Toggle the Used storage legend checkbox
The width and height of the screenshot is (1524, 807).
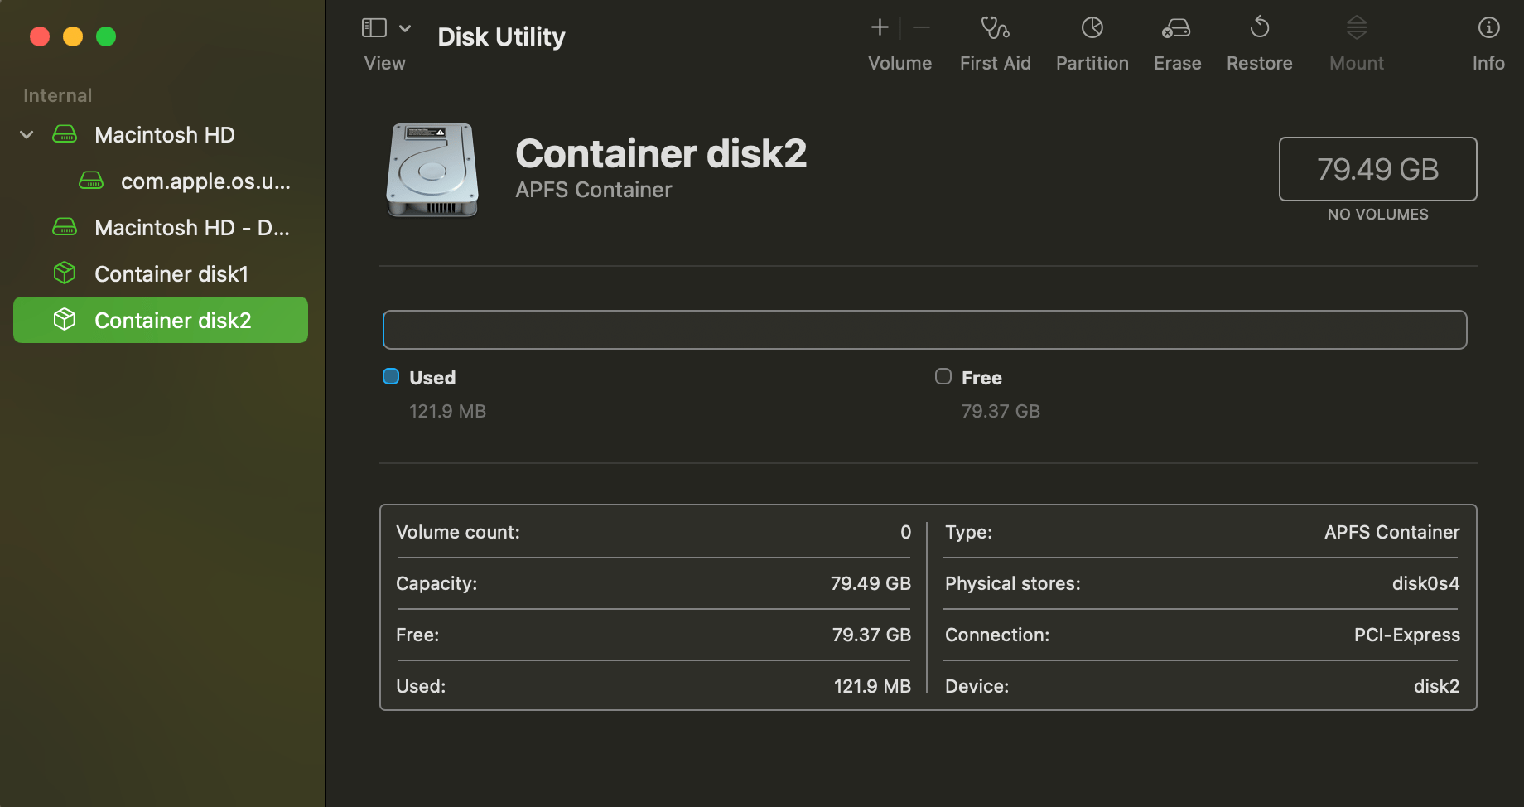click(390, 376)
